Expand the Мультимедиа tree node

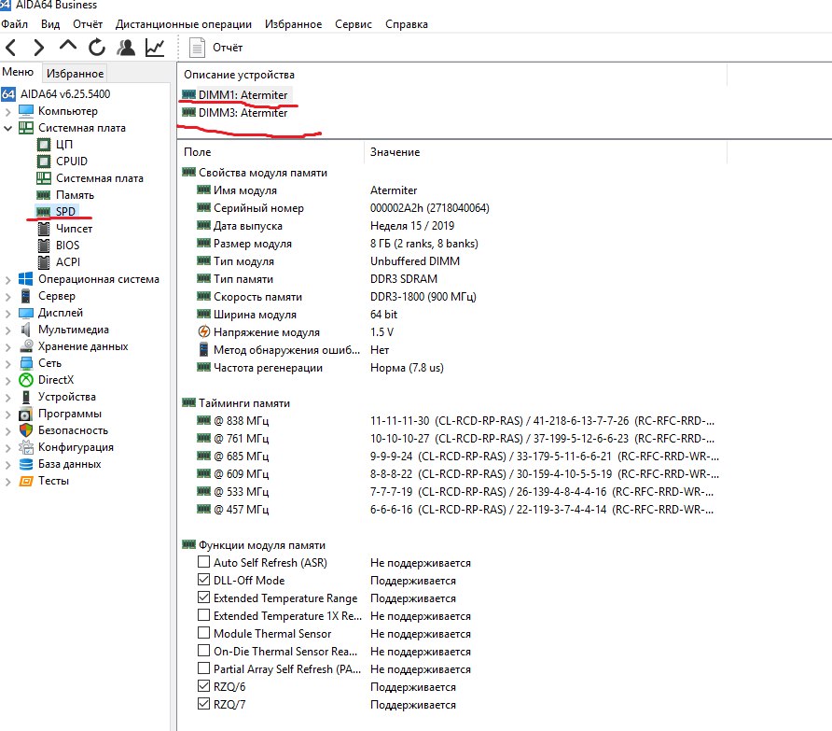(x=7, y=330)
